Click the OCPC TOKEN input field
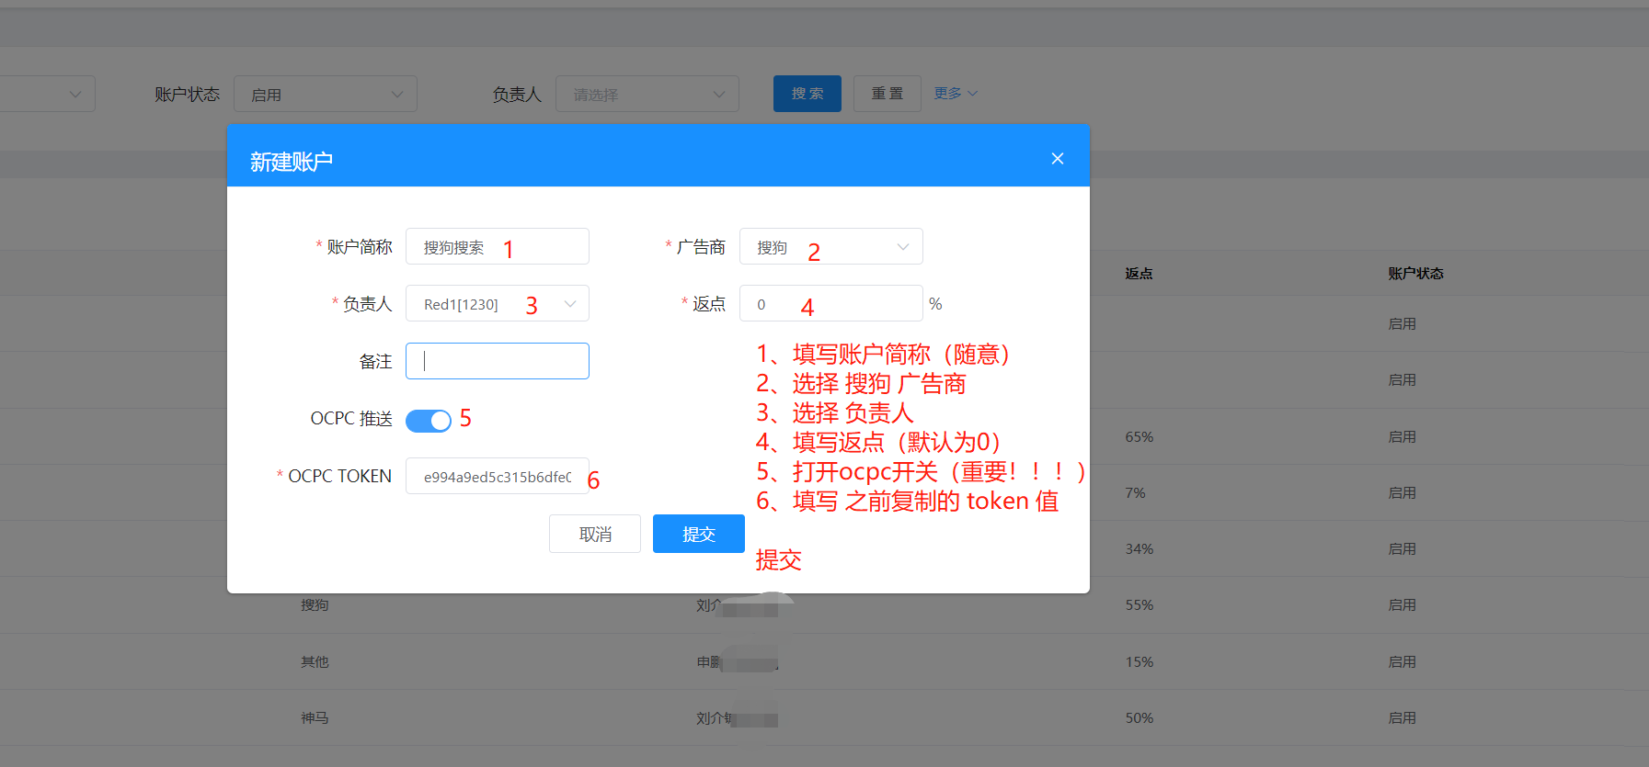Viewport: 1649px width, 767px height. (498, 476)
